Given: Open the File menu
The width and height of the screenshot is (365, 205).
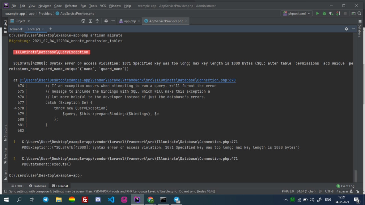Looking at the screenshot, I should click(14, 6).
